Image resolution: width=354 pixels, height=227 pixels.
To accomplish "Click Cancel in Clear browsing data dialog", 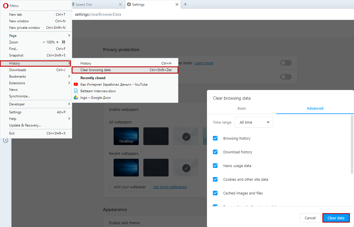I will coord(310,218).
